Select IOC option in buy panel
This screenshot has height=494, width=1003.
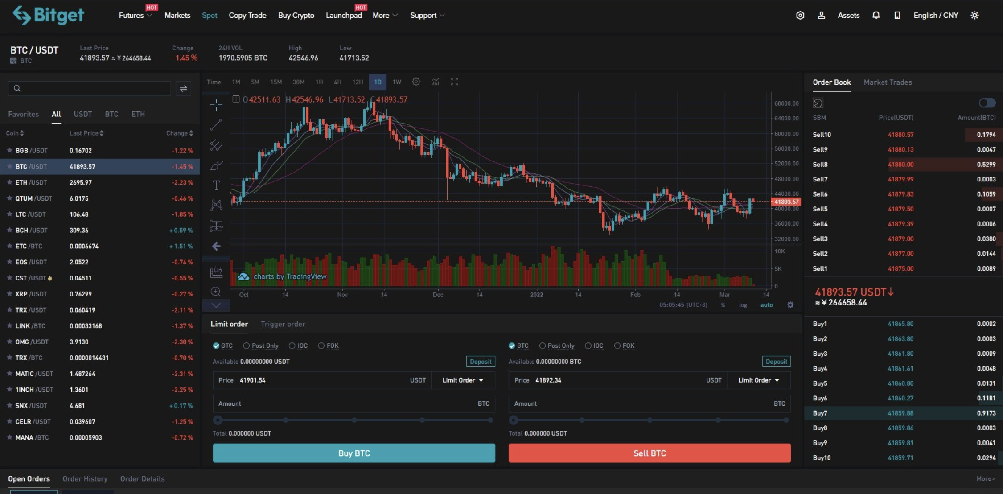pyautogui.click(x=298, y=346)
